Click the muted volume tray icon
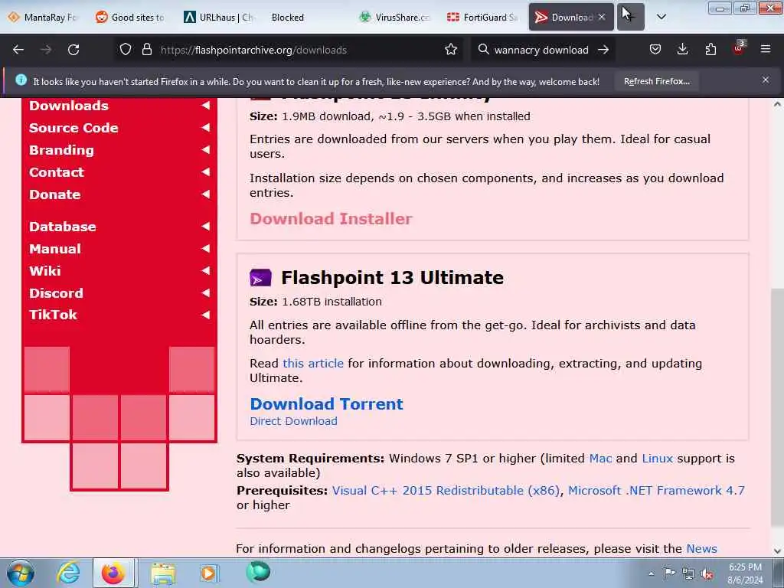Screen dimensions: 784x588 [707, 573]
